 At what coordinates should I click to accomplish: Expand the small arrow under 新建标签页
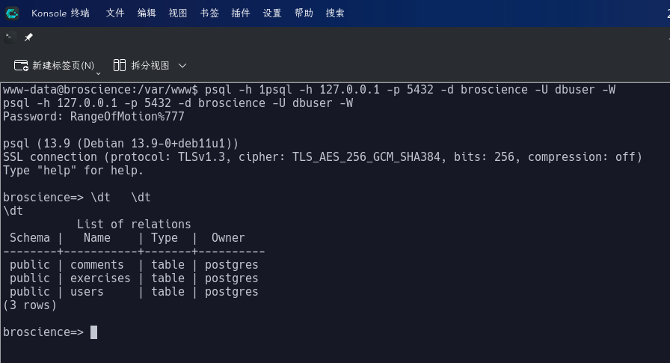click(98, 73)
